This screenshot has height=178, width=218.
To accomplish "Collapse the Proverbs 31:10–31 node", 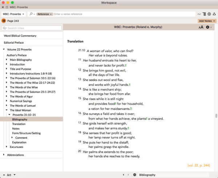I will (x=9, y=115).
